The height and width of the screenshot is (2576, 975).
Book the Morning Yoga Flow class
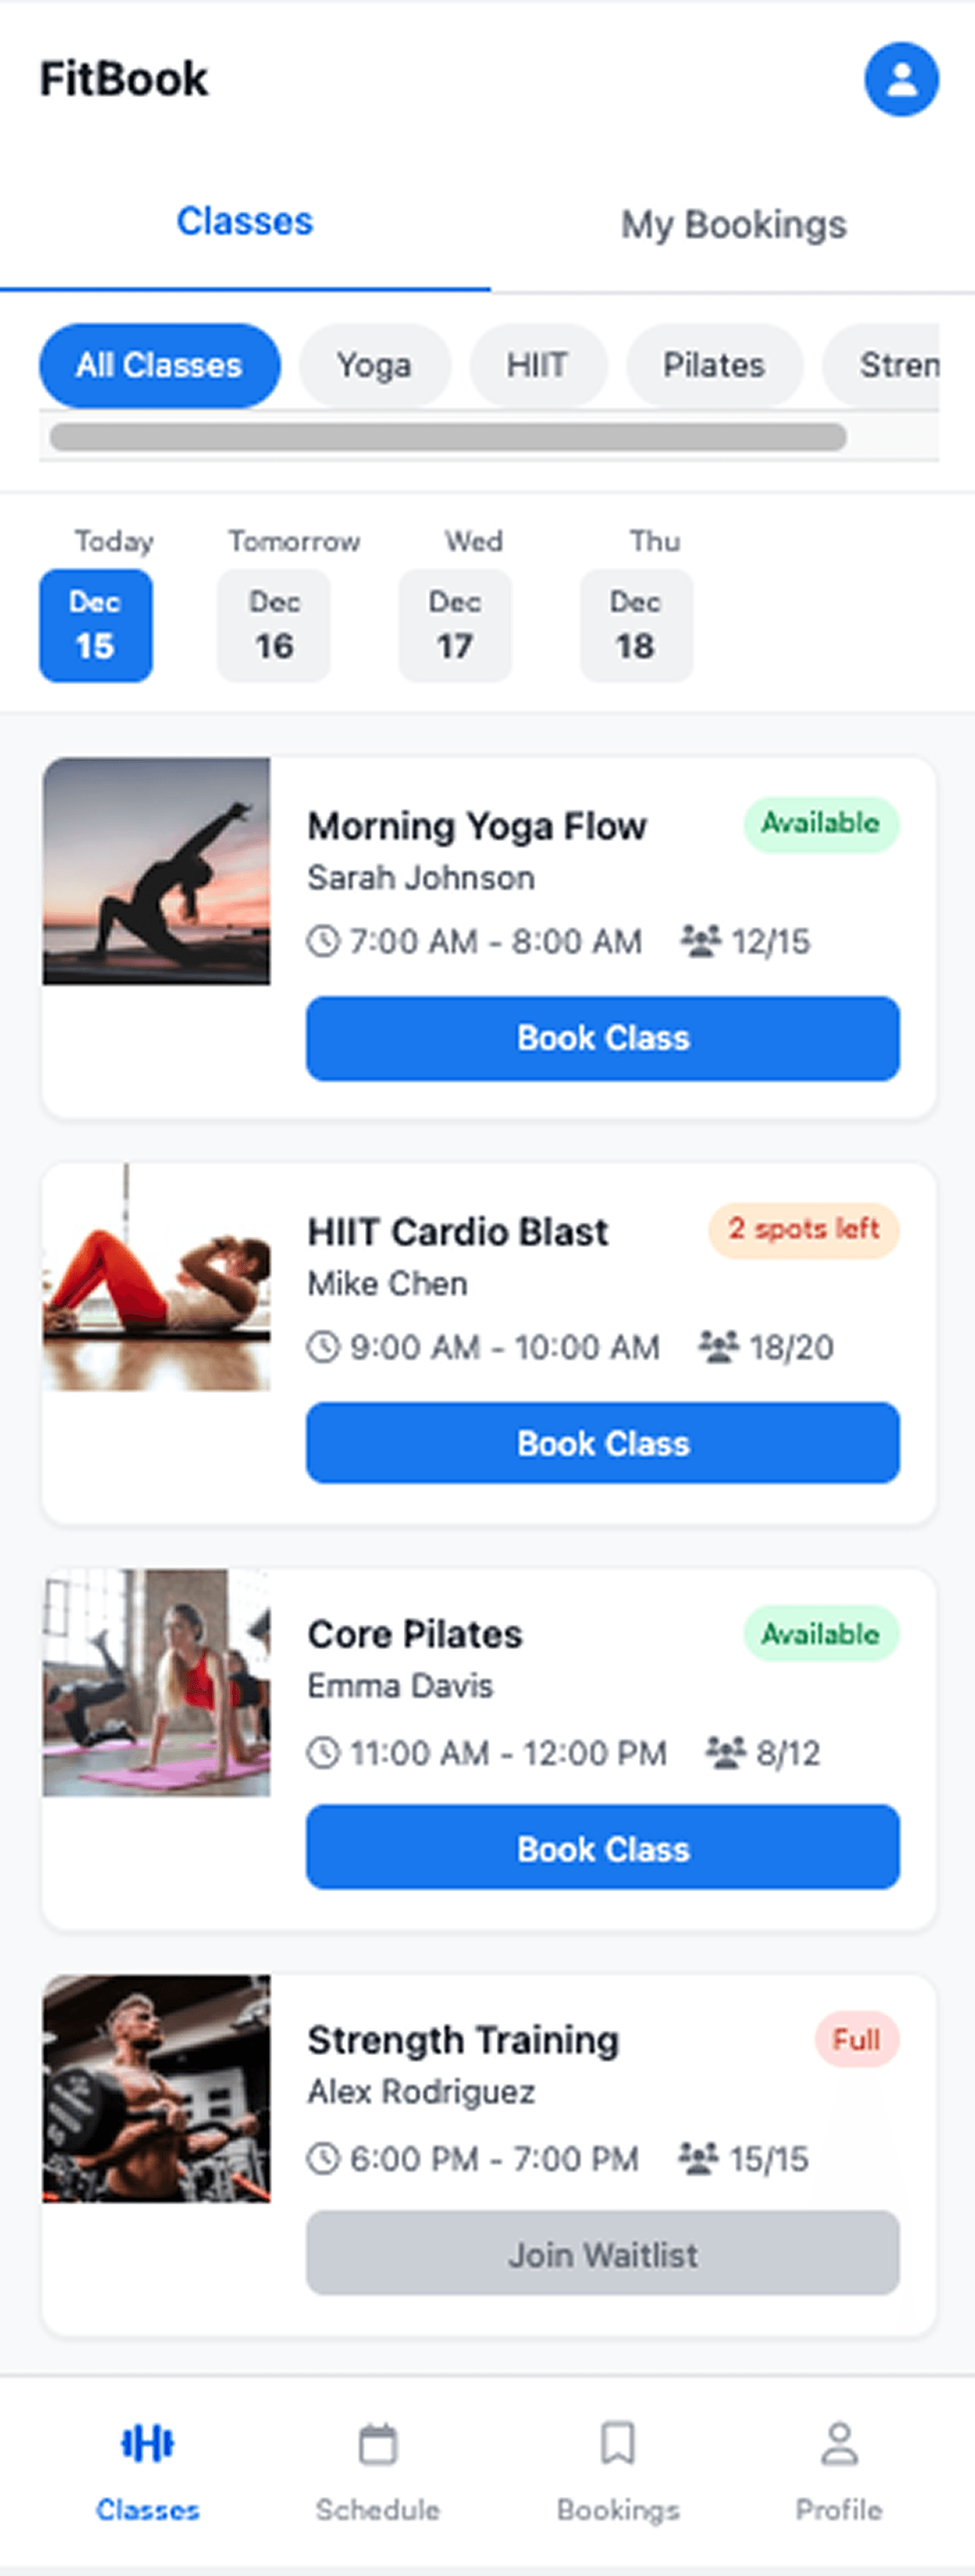pyautogui.click(x=602, y=1038)
